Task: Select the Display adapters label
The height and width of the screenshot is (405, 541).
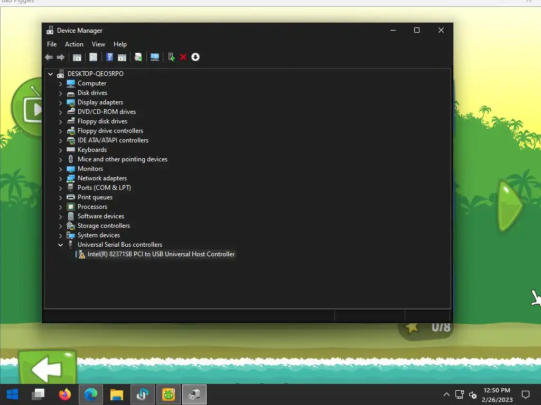Action: click(100, 102)
